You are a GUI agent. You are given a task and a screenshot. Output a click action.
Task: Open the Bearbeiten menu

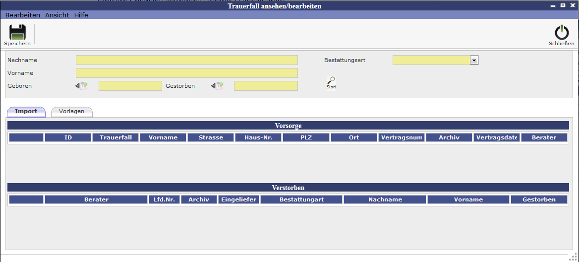tap(23, 15)
